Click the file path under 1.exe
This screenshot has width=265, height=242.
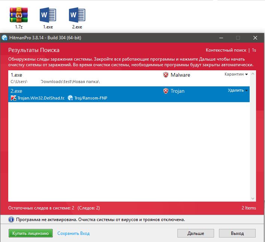55,82
